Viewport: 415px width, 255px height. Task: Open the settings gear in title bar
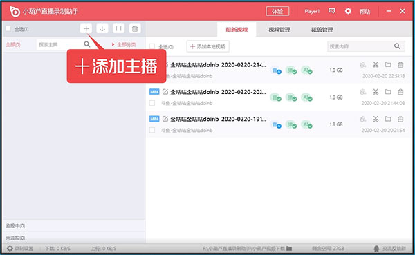[348, 11]
